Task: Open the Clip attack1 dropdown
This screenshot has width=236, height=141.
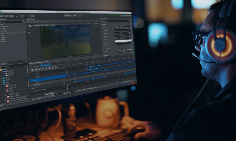Action: point(41,98)
